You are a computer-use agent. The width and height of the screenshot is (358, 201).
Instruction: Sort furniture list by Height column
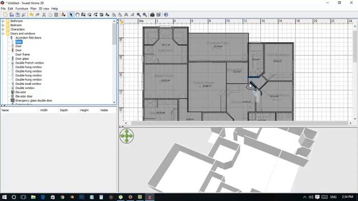[x=88, y=111]
